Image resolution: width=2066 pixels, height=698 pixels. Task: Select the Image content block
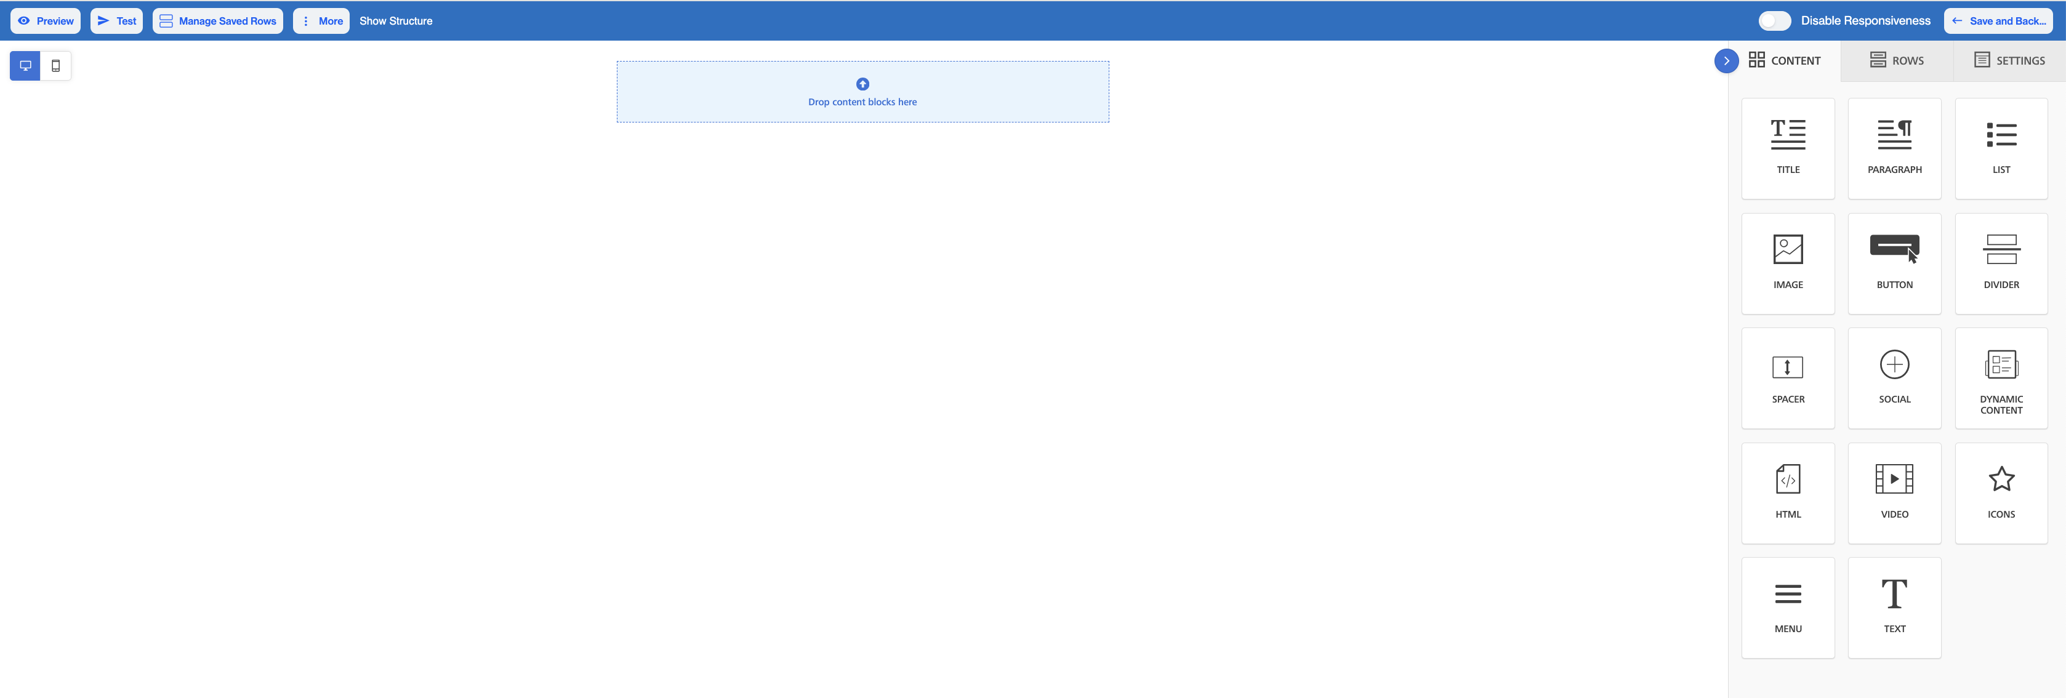[1788, 263]
